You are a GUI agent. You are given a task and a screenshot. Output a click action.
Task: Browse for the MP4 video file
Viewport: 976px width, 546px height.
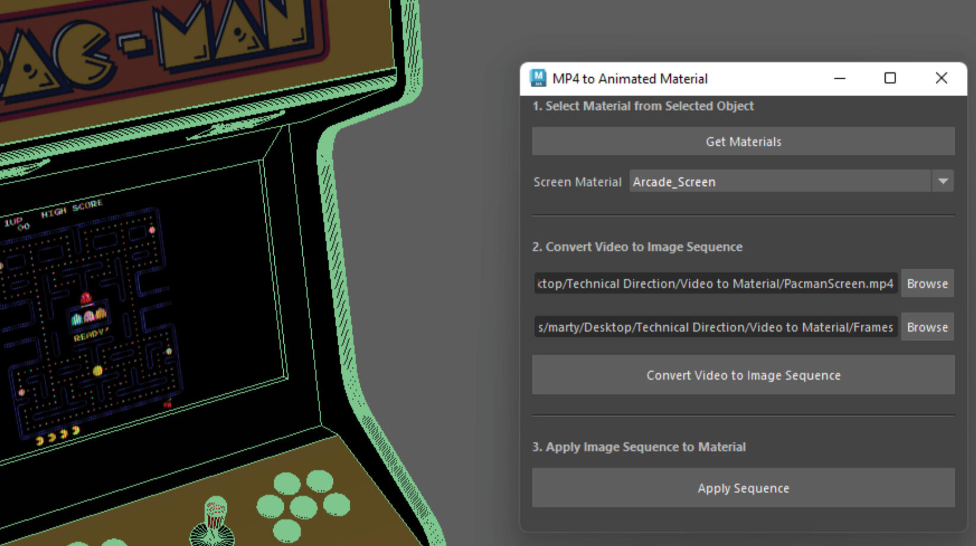927,284
